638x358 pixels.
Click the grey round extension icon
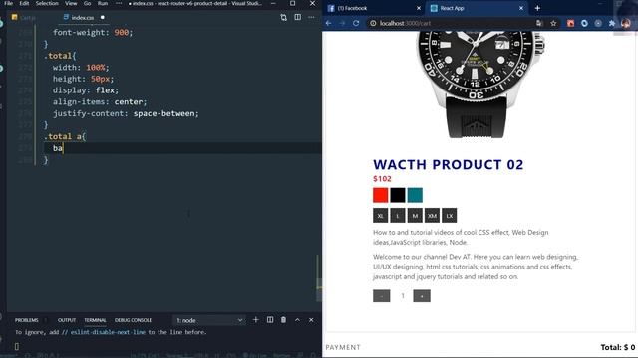tap(598, 23)
